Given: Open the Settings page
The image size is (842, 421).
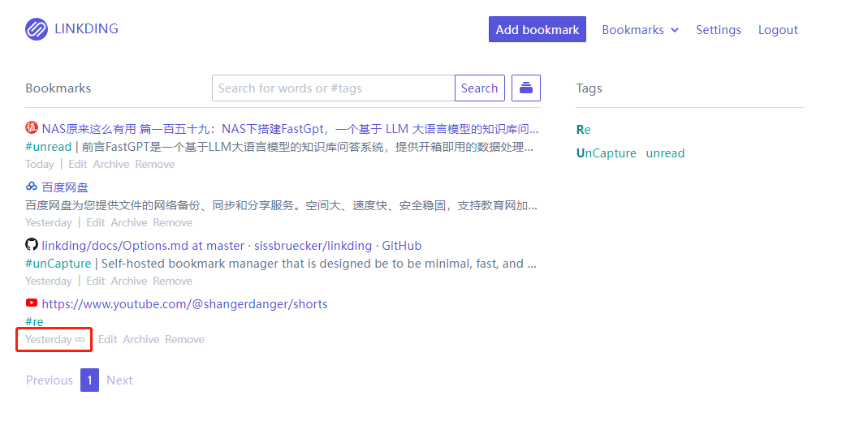Looking at the screenshot, I should click(x=718, y=30).
